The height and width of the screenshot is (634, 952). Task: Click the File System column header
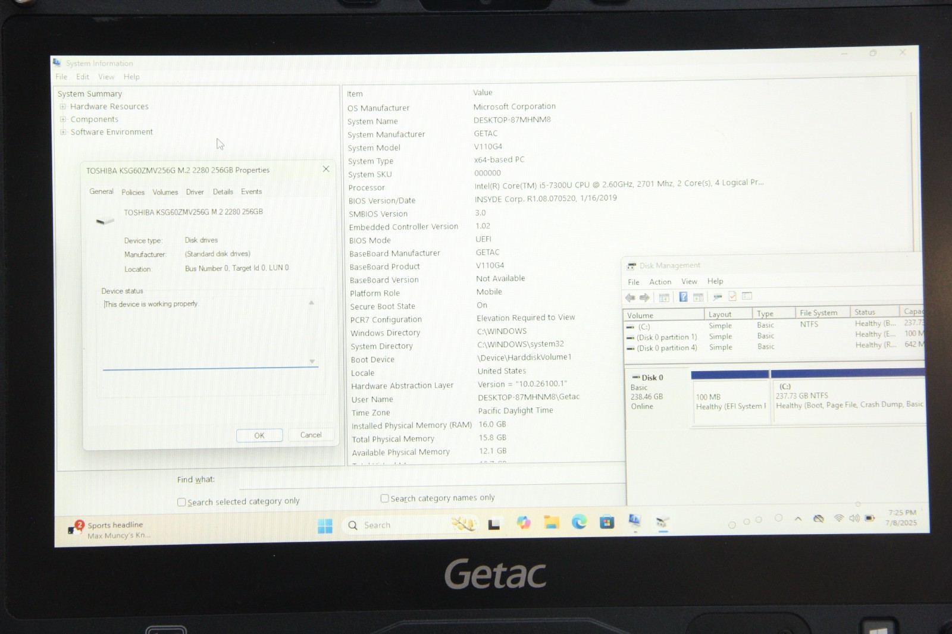[823, 313]
